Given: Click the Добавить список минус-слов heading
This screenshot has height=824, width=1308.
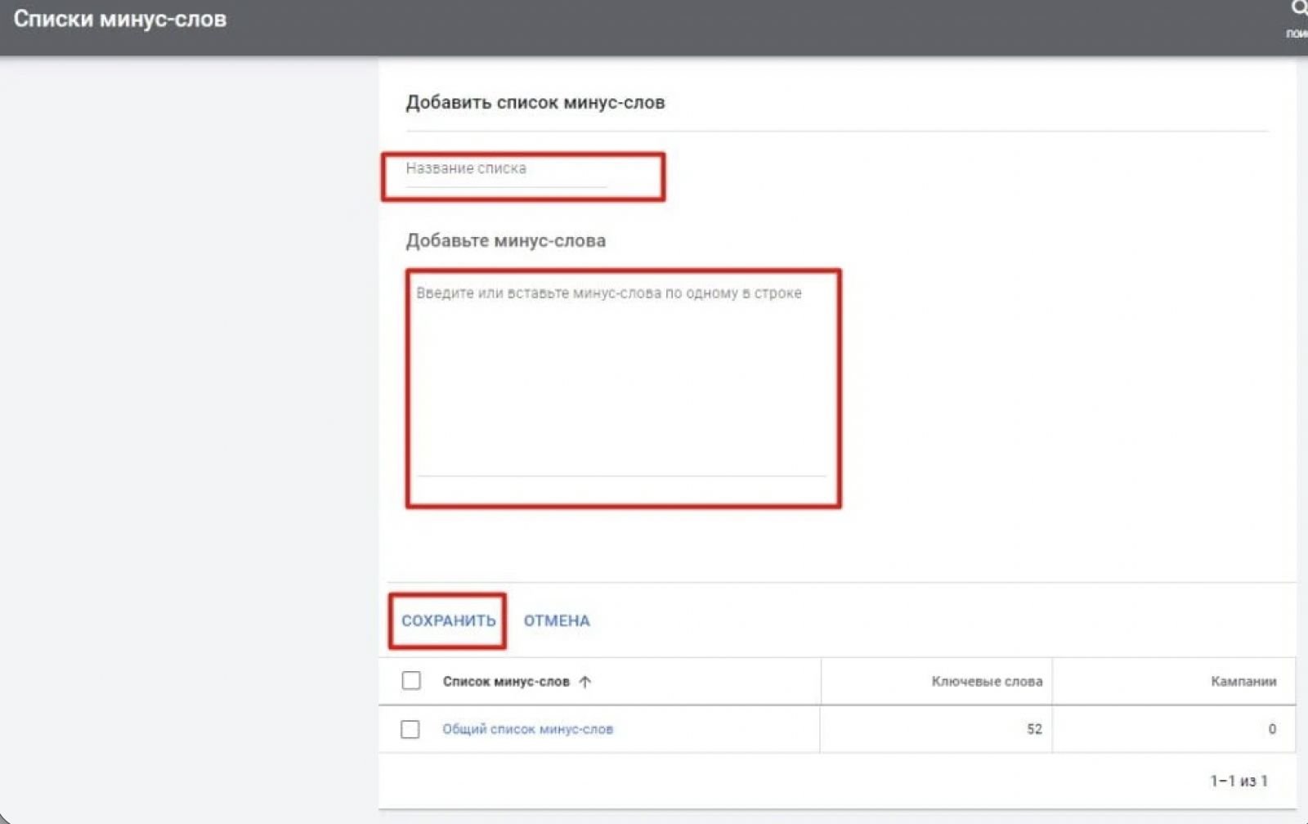Looking at the screenshot, I should (535, 103).
